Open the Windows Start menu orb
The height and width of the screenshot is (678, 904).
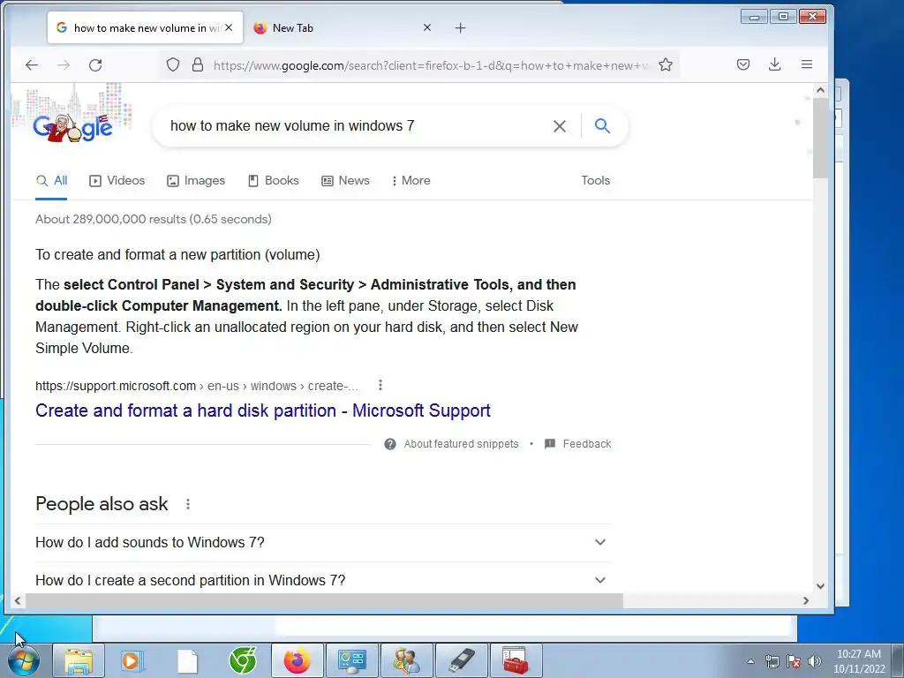click(x=24, y=660)
